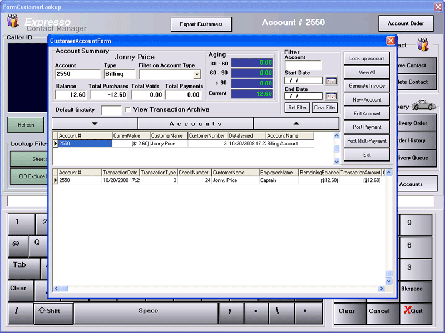The width and height of the screenshot is (445, 333).
Task: Select row indicator for account 2550
Action: (x=55, y=144)
